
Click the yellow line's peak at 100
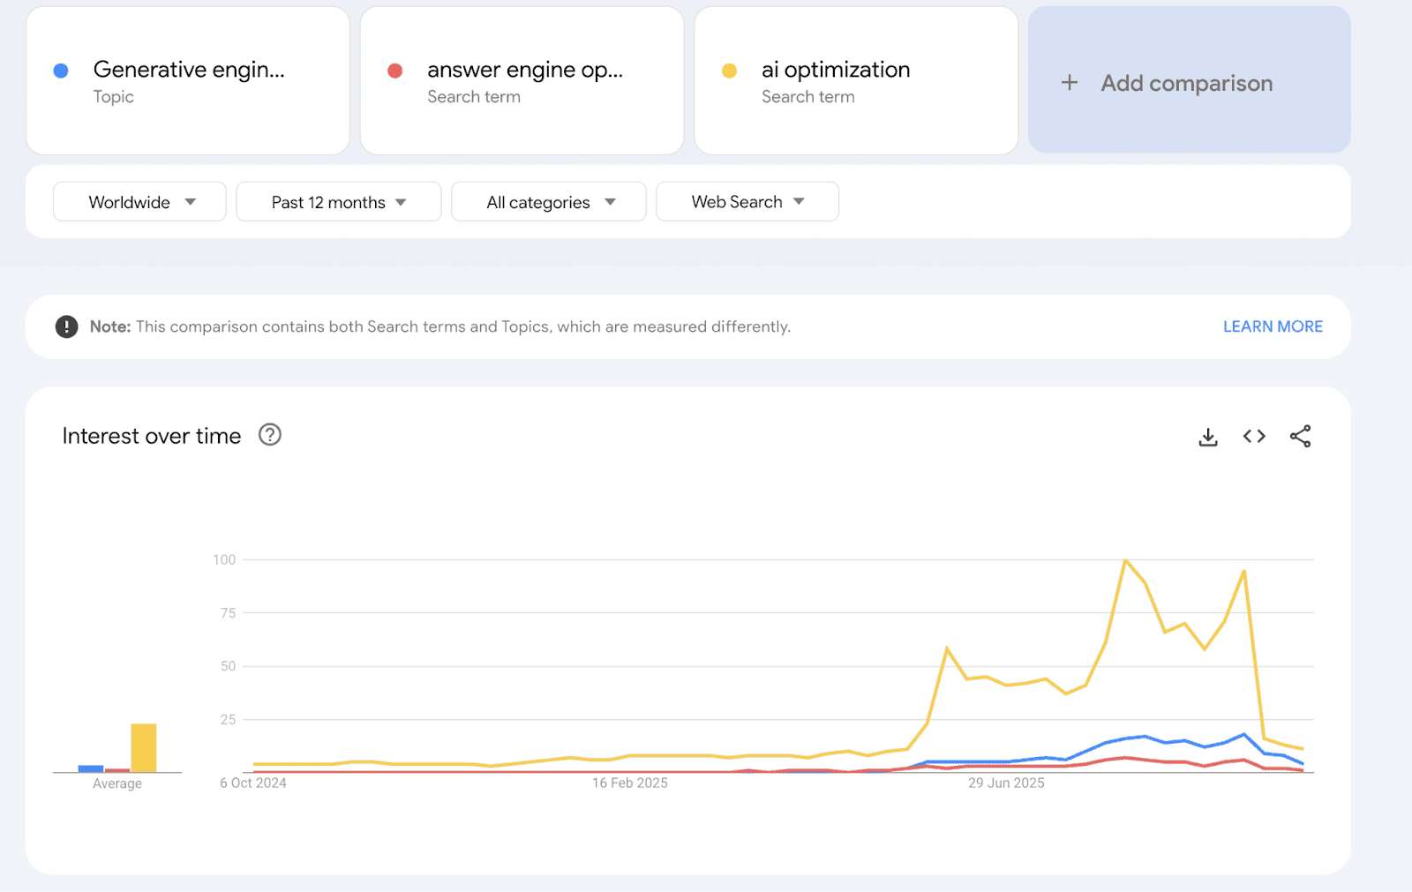click(x=1125, y=560)
